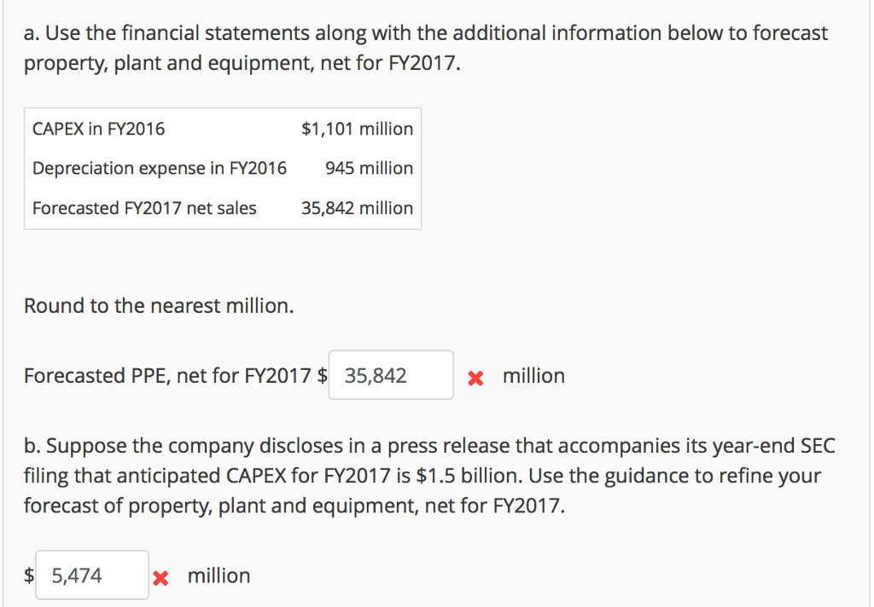Screen dimensions: 874x607
Task: Select the part b answer input box
Action: coord(92,575)
